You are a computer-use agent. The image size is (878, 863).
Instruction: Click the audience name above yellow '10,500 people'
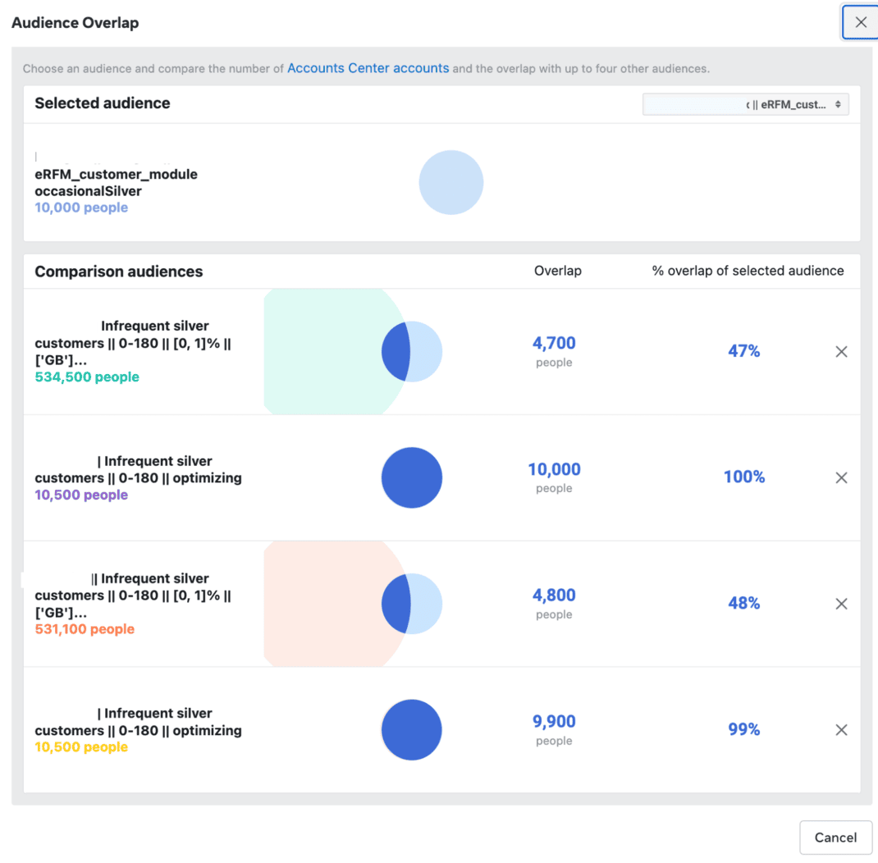point(139,722)
